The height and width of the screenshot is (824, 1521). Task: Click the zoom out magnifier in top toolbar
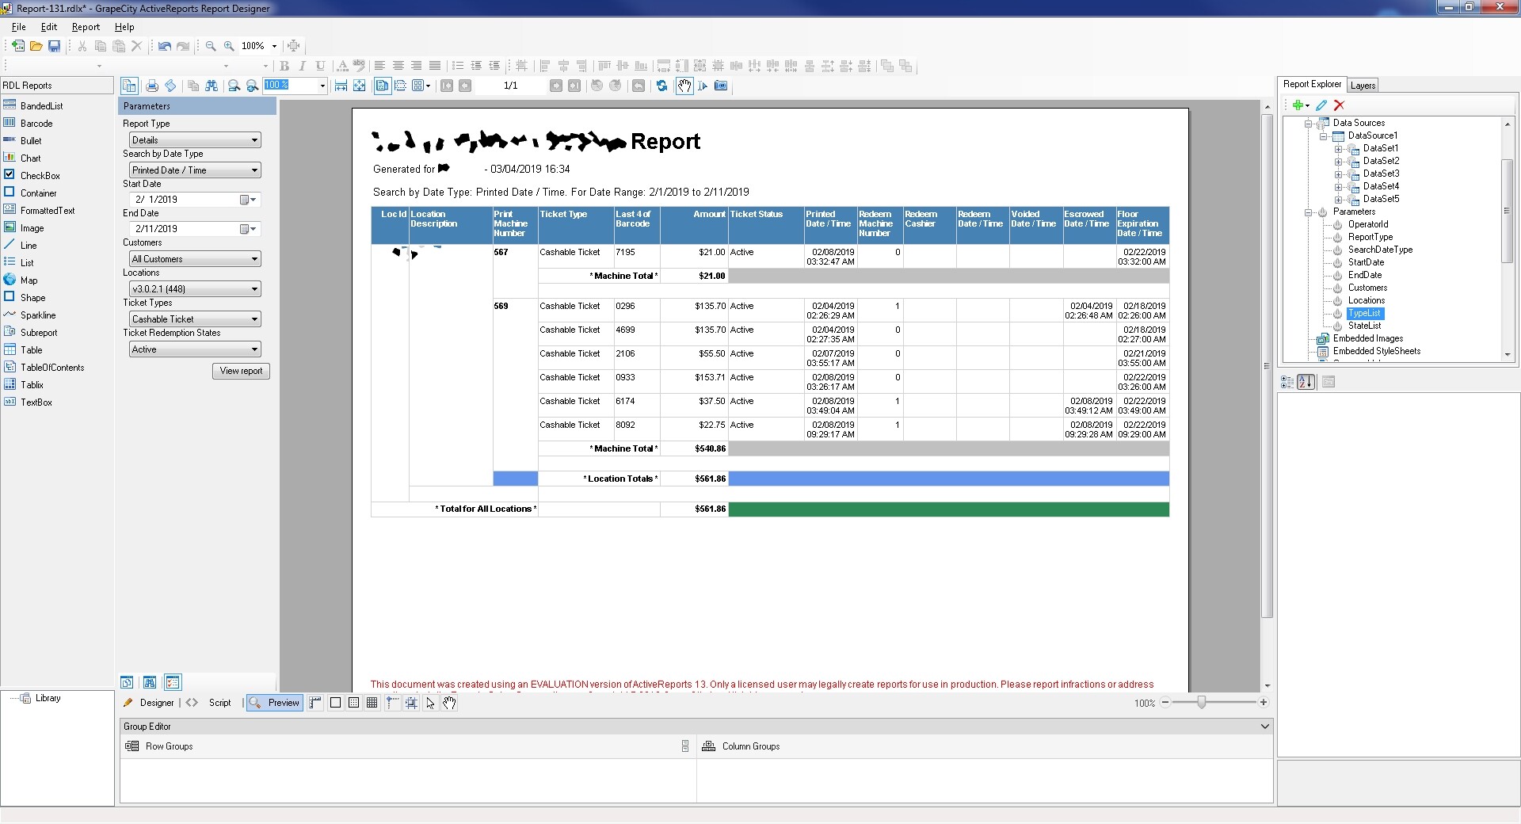click(x=211, y=46)
